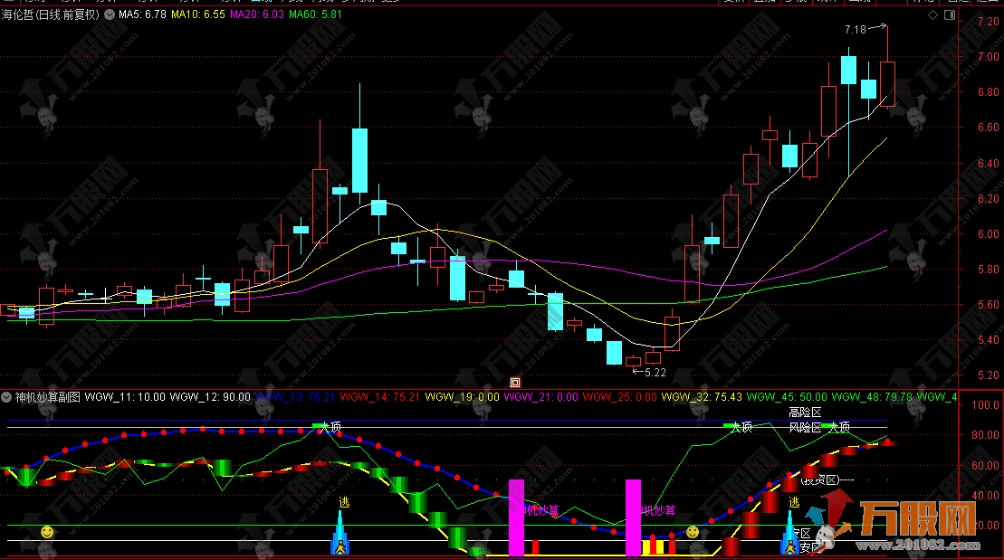
Task: Expand the main chart indicator dropdown arrow
Action: [110, 14]
